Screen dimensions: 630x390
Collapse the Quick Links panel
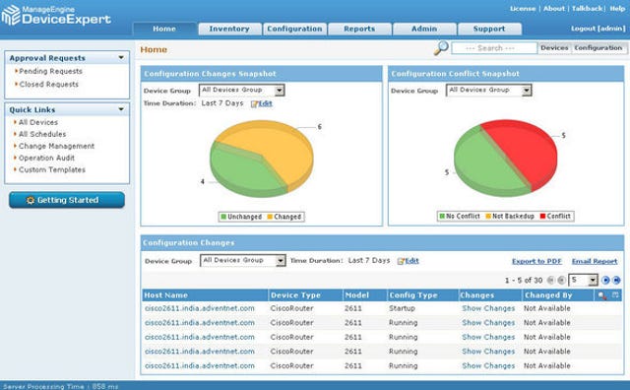121,109
